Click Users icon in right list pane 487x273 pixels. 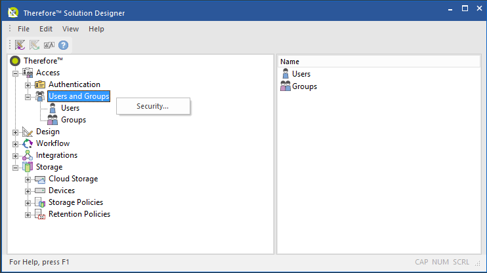286,74
